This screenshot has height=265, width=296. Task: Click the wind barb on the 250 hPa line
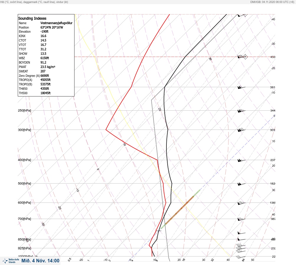coord(241,111)
